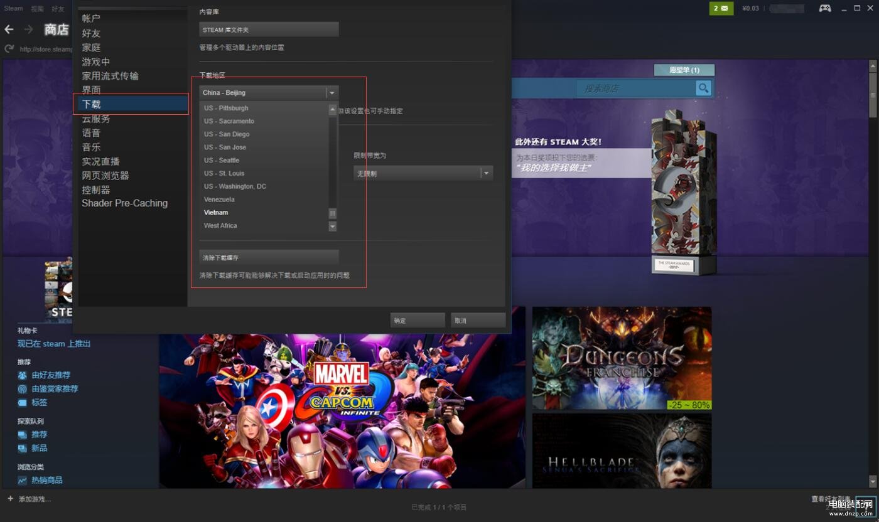This screenshot has width=879, height=522.
Task: Click the STEAM 库文件夹 button
Action: pos(269,29)
